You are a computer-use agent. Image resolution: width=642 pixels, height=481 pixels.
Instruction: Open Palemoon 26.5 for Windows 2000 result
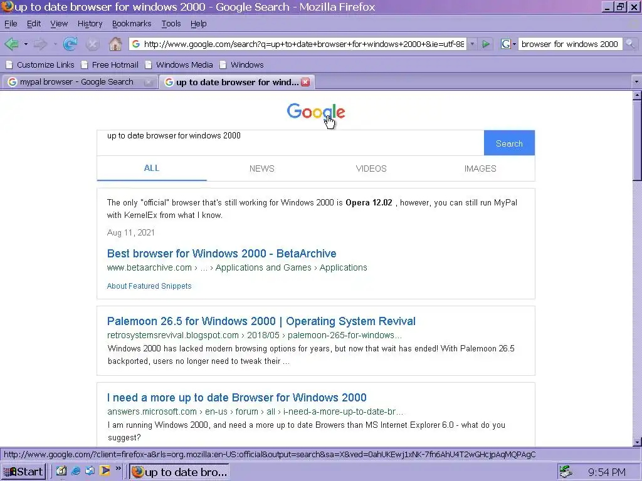coord(261,321)
